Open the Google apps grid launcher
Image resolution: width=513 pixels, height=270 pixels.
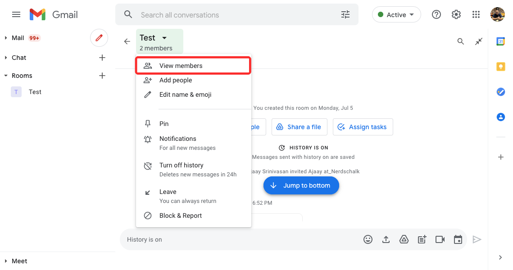[476, 15]
